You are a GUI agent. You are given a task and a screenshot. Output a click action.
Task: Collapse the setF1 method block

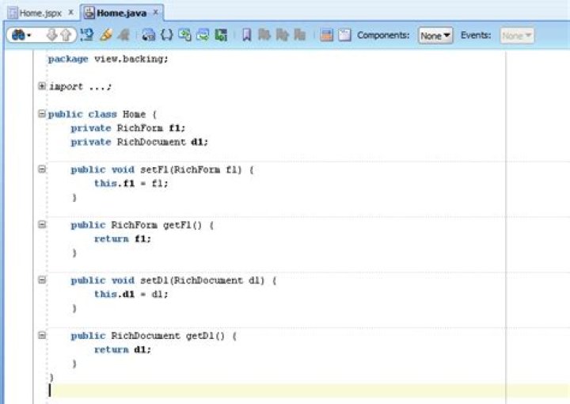42,170
